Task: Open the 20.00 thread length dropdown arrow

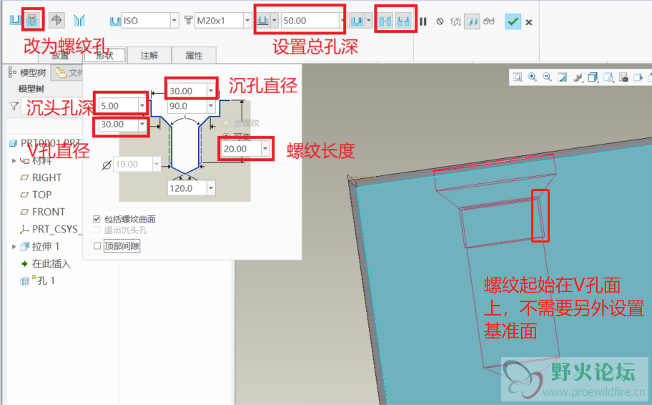Action: (x=265, y=149)
